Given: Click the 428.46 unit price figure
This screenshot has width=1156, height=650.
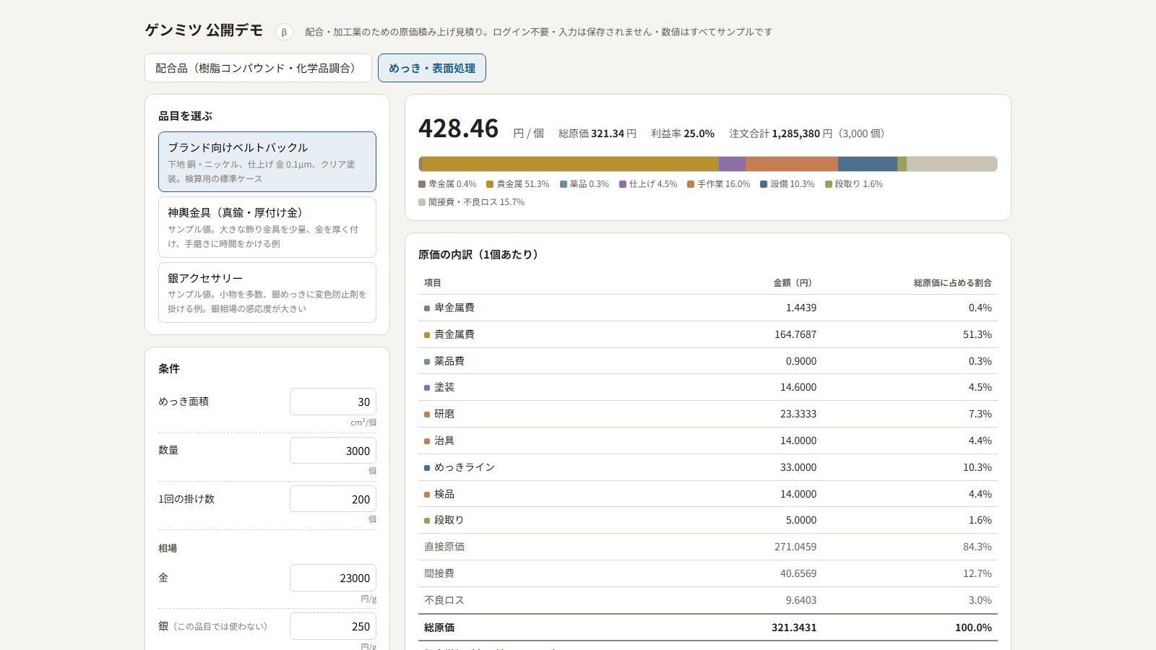Looking at the screenshot, I should pos(459,129).
